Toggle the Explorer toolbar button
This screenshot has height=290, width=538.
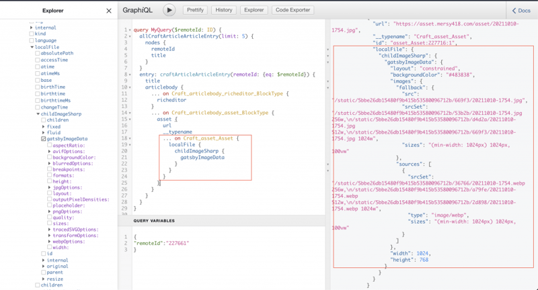click(254, 10)
